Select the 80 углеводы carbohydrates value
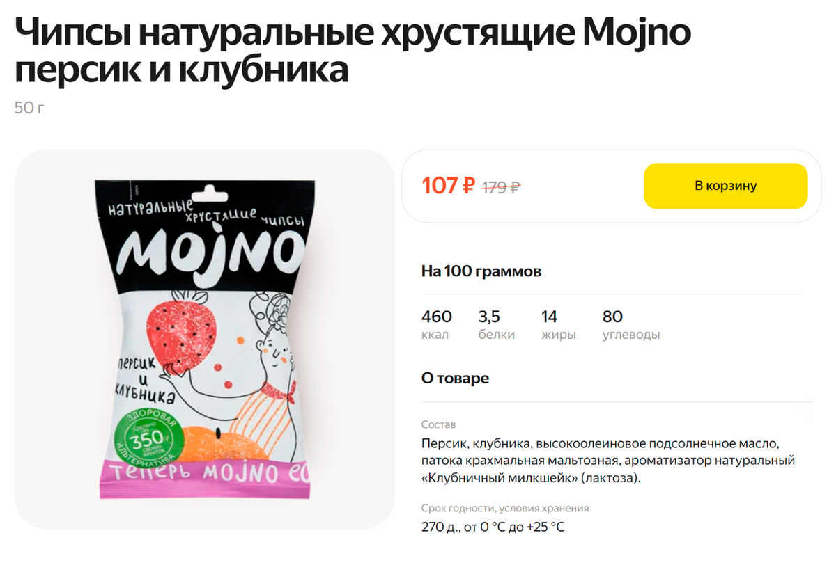Viewport: 836px width, 565px height. [631, 325]
